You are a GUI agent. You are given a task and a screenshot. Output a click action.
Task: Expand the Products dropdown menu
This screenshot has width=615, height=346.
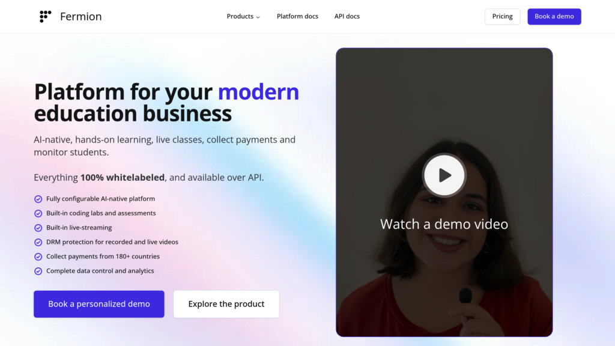pyautogui.click(x=243, y=16)
